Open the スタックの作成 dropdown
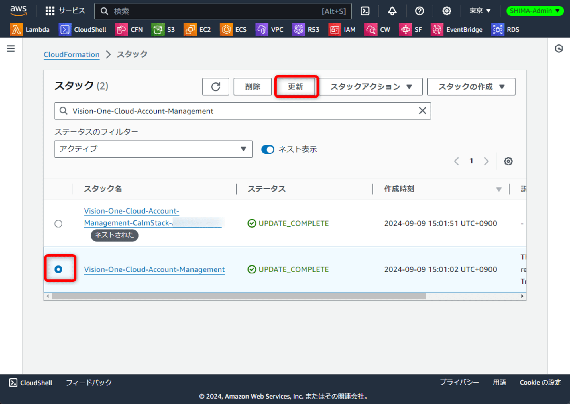 [x=471, y=86]
